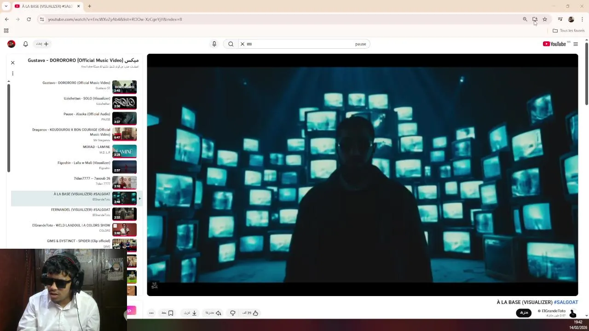Reload the YouTube page
Viewport: 589px width, 331px height.
point(29,19)
